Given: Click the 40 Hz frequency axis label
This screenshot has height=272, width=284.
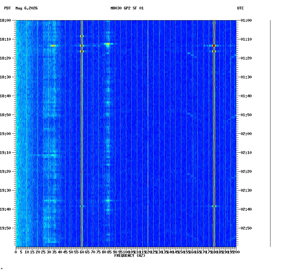Looking at the screenshot, I should click(x=60, y=252).
